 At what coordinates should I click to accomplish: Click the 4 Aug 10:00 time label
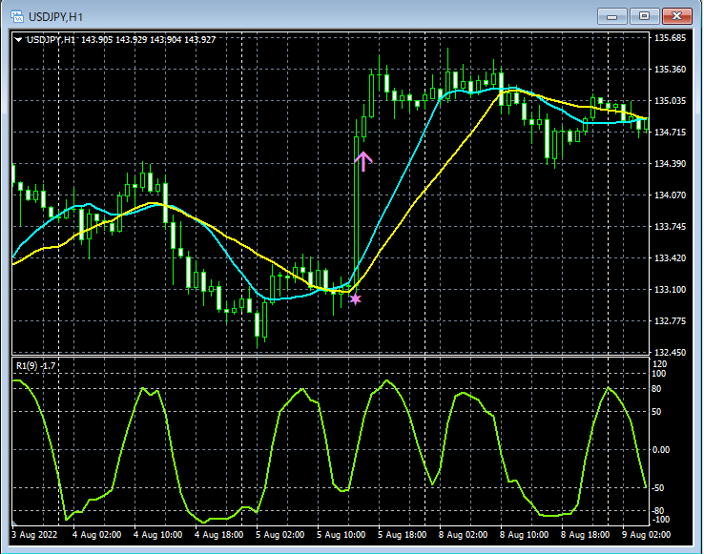[x=157, y=535]
